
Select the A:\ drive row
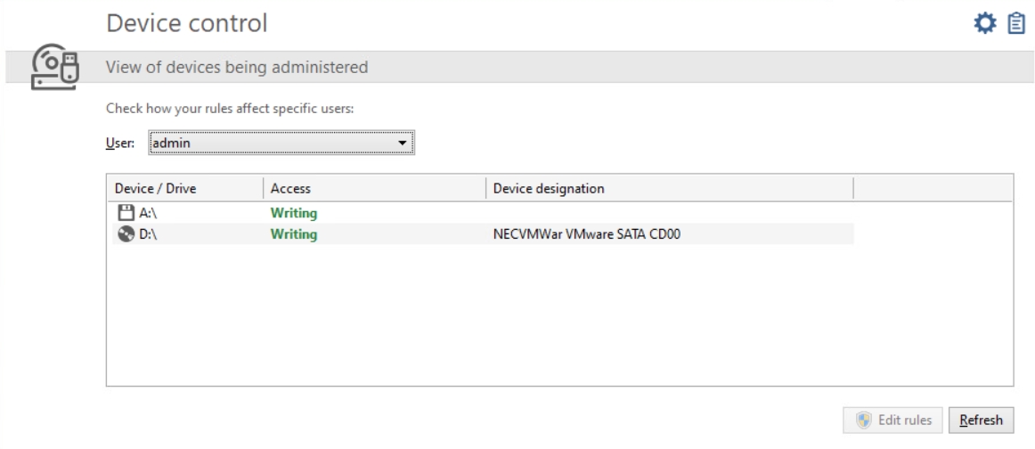point(483,213)
